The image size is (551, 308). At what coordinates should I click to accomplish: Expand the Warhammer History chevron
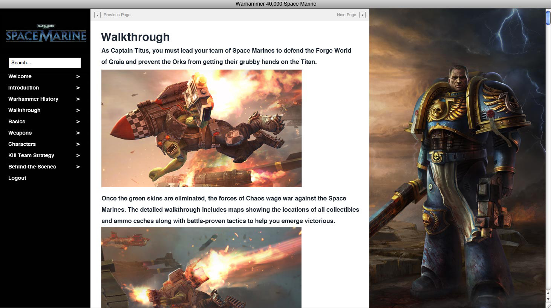coord(78,99)
